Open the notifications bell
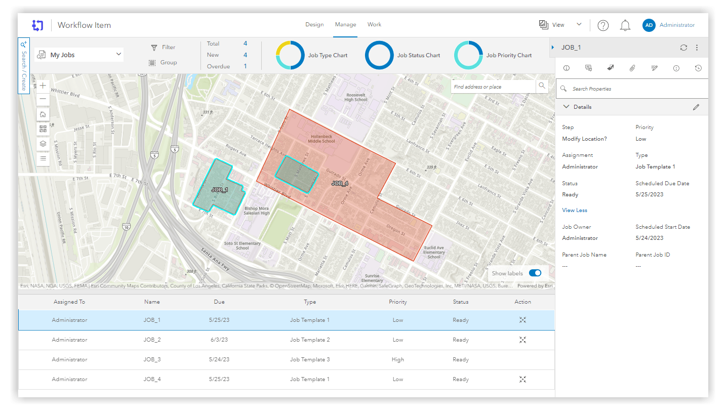726x416 pixels. point(625,25)
